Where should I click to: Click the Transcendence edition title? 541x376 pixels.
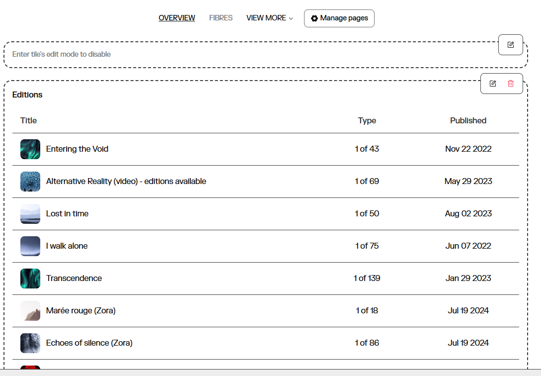74,279
